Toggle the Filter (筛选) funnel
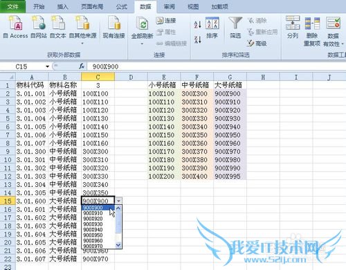Screen dimensions: 346x270 pyautogui.click(x=235, y=27)
